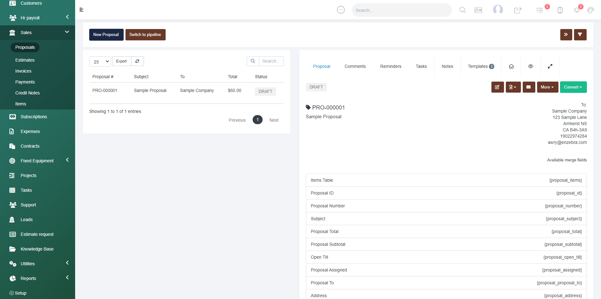The image size is (601, 299).
Task: Open the notifications bell icon
Action: point(577,10)
